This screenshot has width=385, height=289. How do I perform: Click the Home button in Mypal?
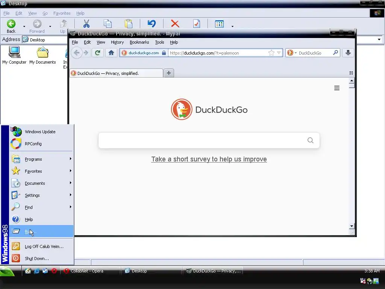click(111, 53)
